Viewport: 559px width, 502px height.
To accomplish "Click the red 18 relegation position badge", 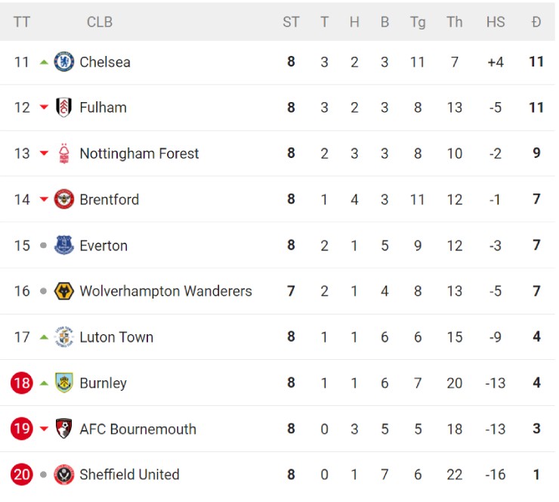I will (x=22, y=383).
